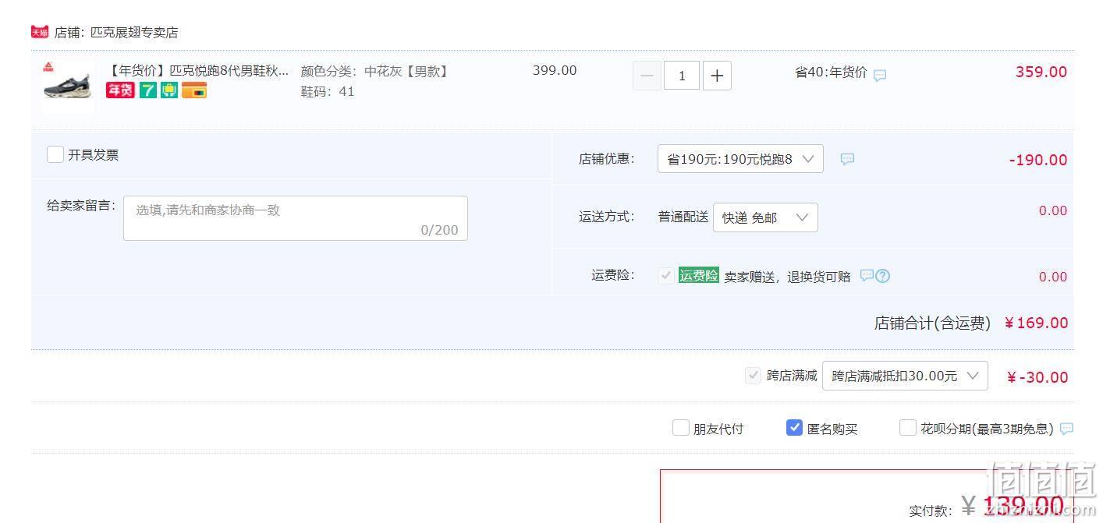
Task: Click the 399.00 unit price
Action: point(555,70)
